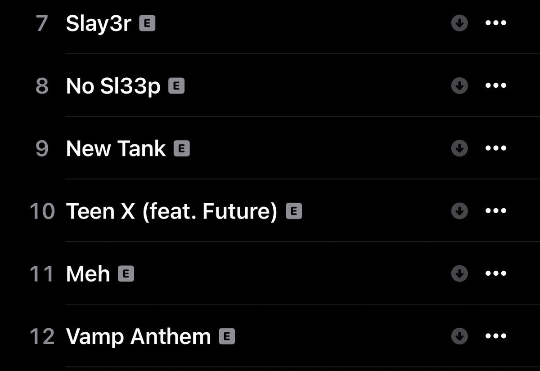Play track 12 Vamp Anthem

[138, 336]
